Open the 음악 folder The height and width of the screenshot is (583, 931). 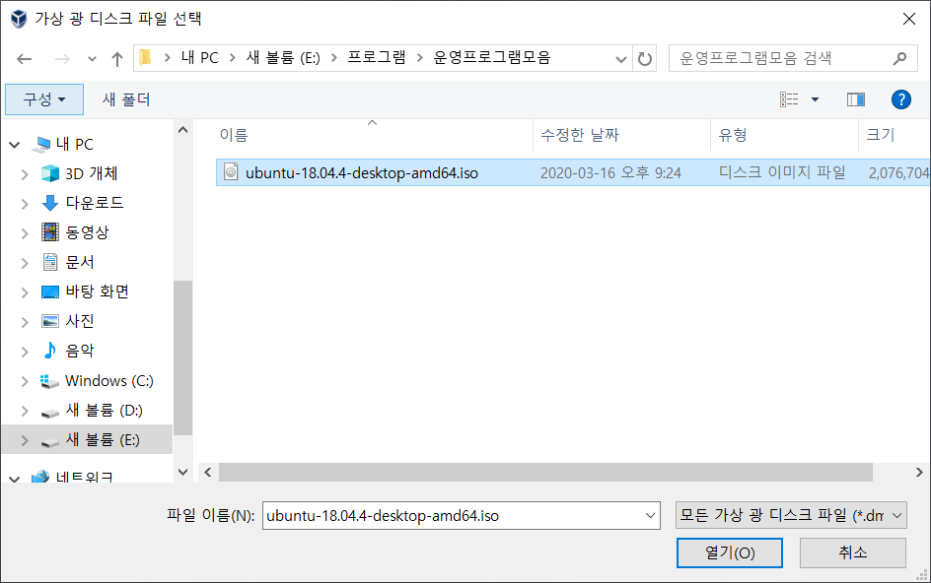click(80, 352)
